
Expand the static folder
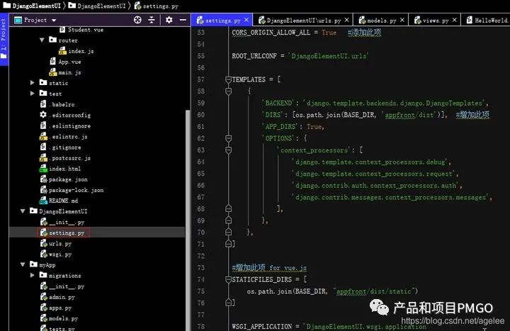pyautogui.click(x=32, y=83)
